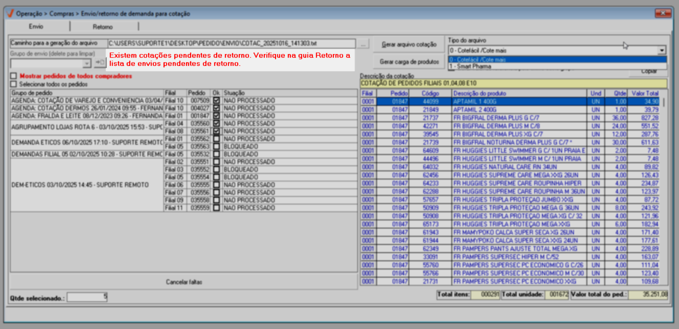Open the Grupo de envio dropdown

click(x=87, y=63)
